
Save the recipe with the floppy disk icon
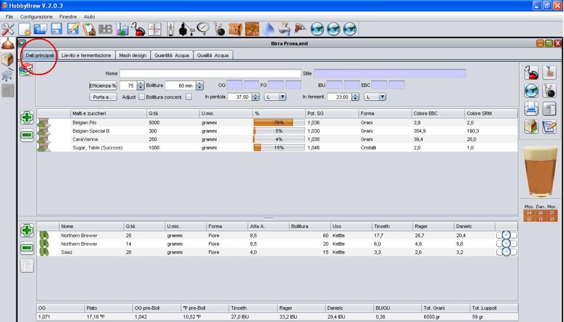57,29
